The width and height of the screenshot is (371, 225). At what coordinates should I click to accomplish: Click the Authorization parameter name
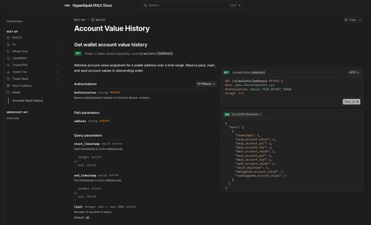point(85,93)
